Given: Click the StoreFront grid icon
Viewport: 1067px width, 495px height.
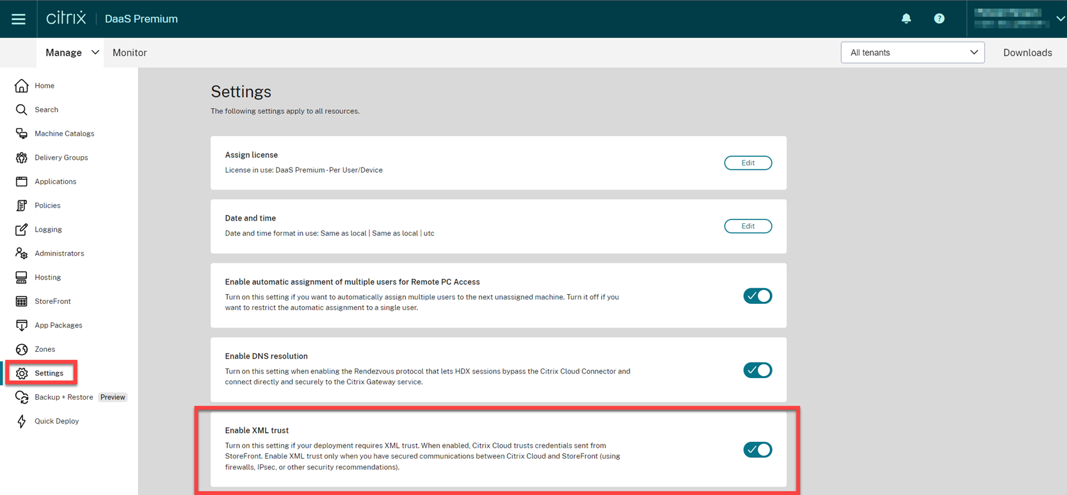Looking at the screenshot, I should click(22, 301).
